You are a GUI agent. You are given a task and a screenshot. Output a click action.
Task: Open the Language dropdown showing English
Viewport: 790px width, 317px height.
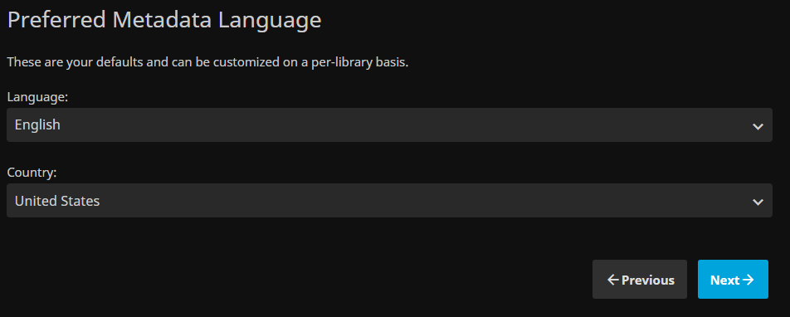(389, 124)
